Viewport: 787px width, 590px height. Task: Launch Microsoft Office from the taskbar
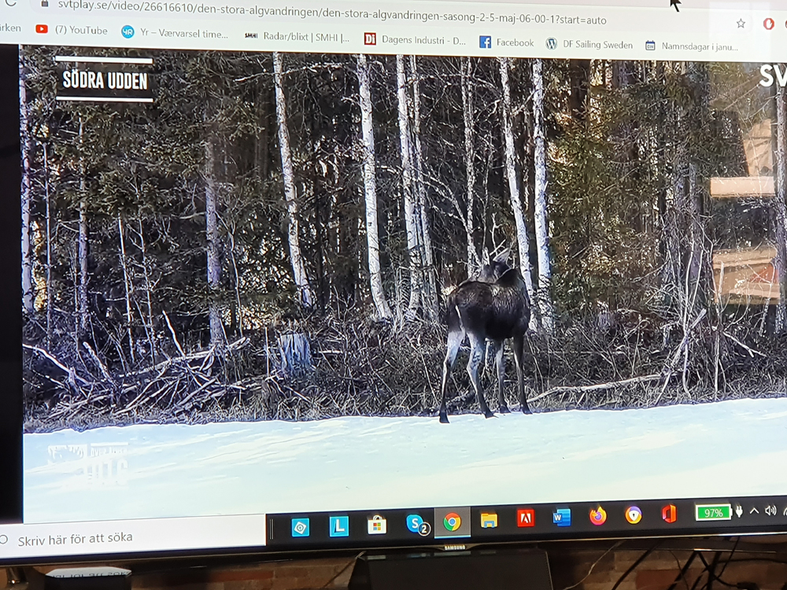pyautogui.click(x=669, y=514)
